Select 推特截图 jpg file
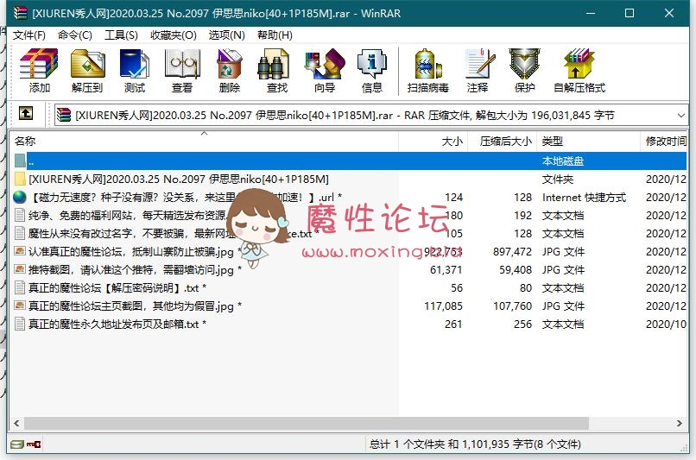Image resolution: width=696 pixels, height=460 pixels. (350, 270)
